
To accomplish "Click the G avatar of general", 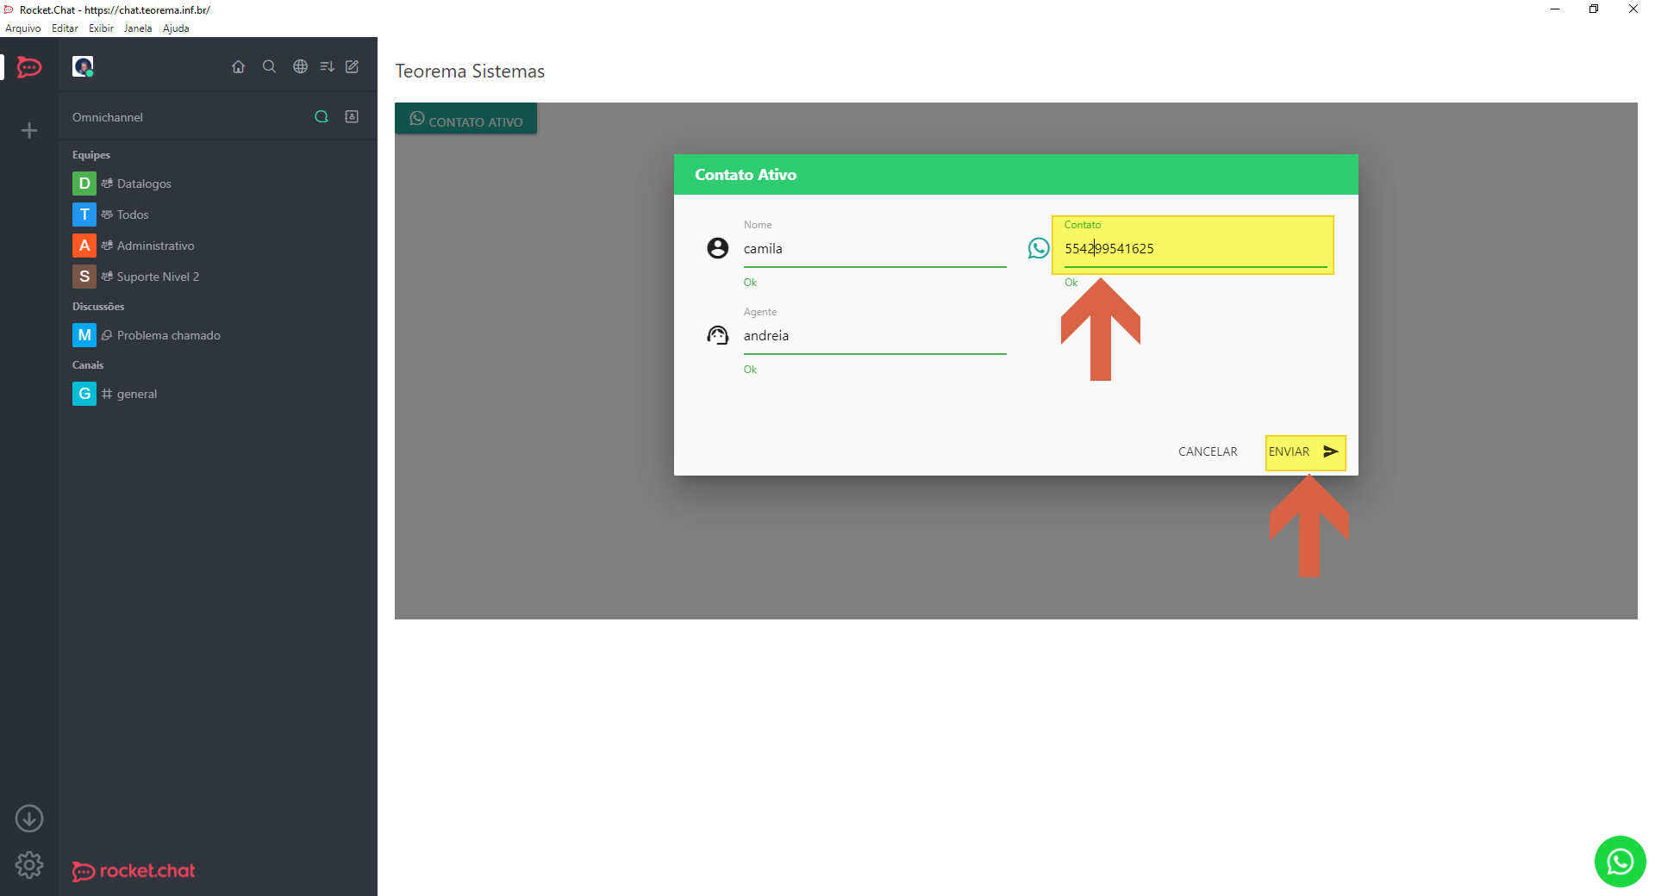I will click(84, 394).
